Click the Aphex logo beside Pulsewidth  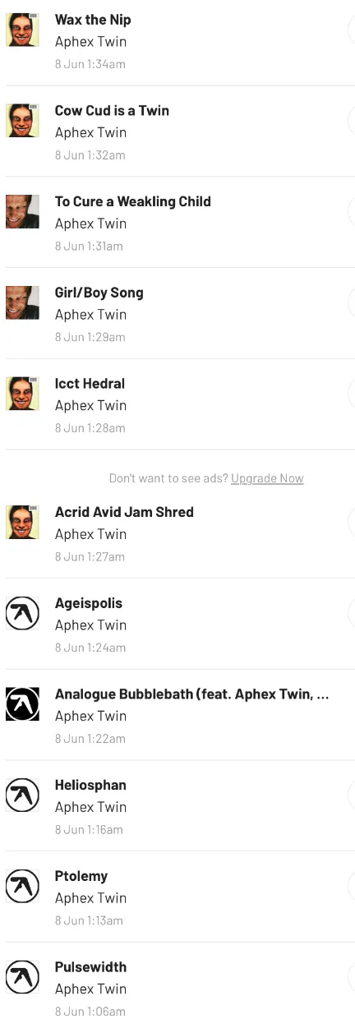22,977
